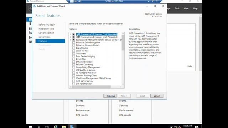Screen dimensions: 228x128
Task: Switch to Server Manager taskbar icon
Action: point(72,127)
